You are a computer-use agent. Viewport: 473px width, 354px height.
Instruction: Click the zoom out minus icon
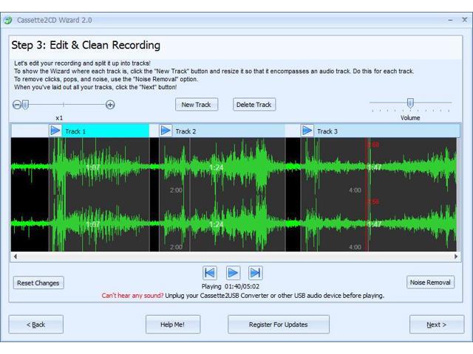(17, 105)
